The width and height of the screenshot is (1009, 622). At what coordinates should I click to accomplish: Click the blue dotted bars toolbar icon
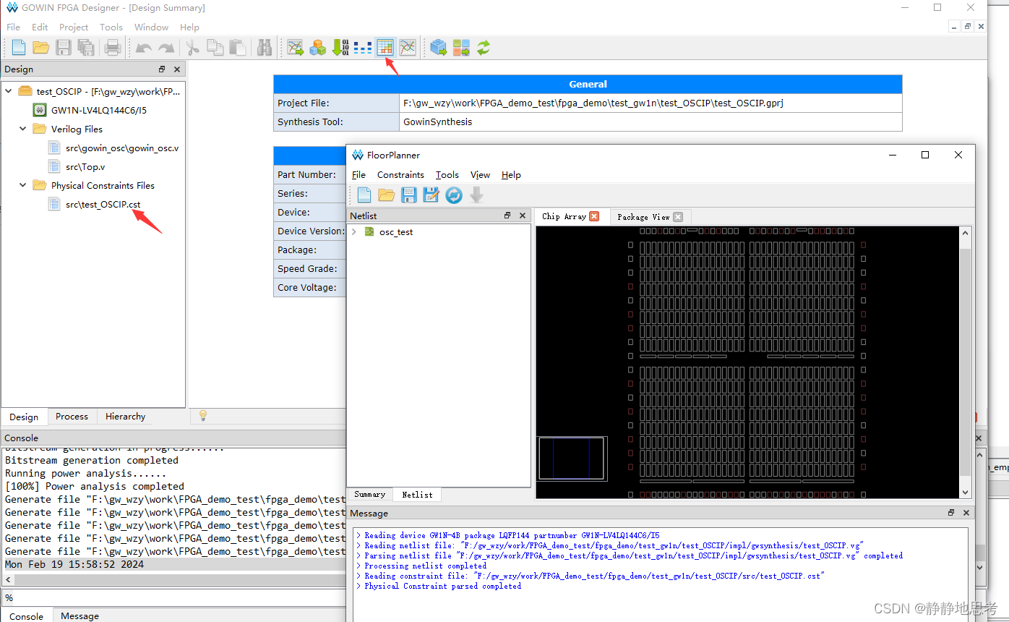[363, 48]
